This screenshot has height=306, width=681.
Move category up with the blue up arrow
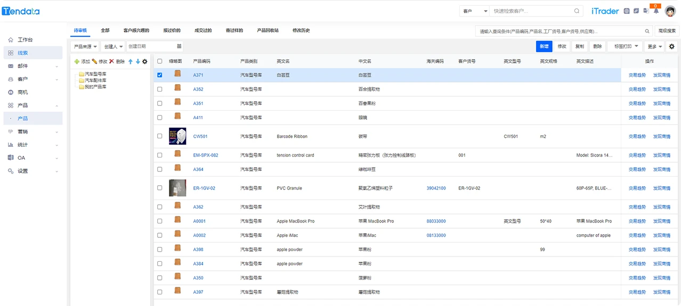click(x=131, y=62)
